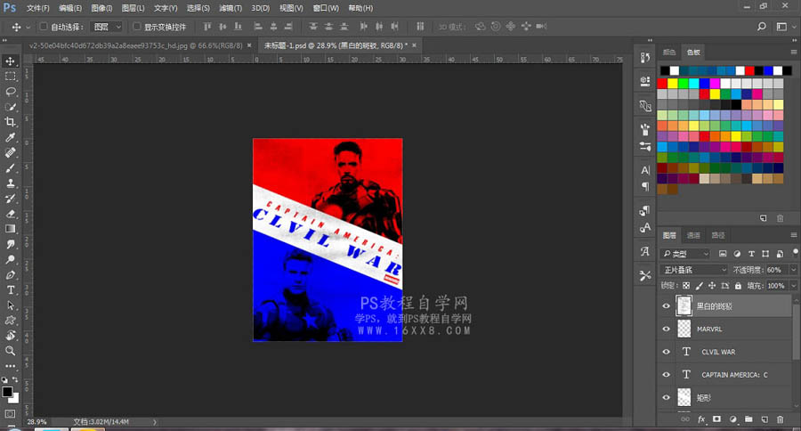Select the Quick Selection tool
The height and width of the screenshot is (431, 801).
click(x=10, y=107)
